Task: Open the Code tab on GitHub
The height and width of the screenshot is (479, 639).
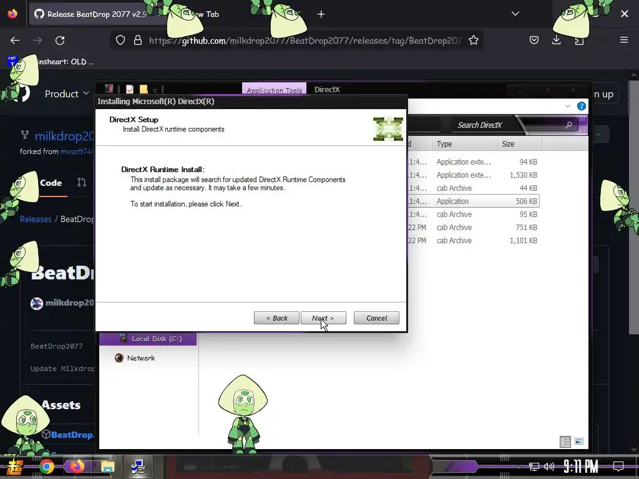Action: pos(51,183)
